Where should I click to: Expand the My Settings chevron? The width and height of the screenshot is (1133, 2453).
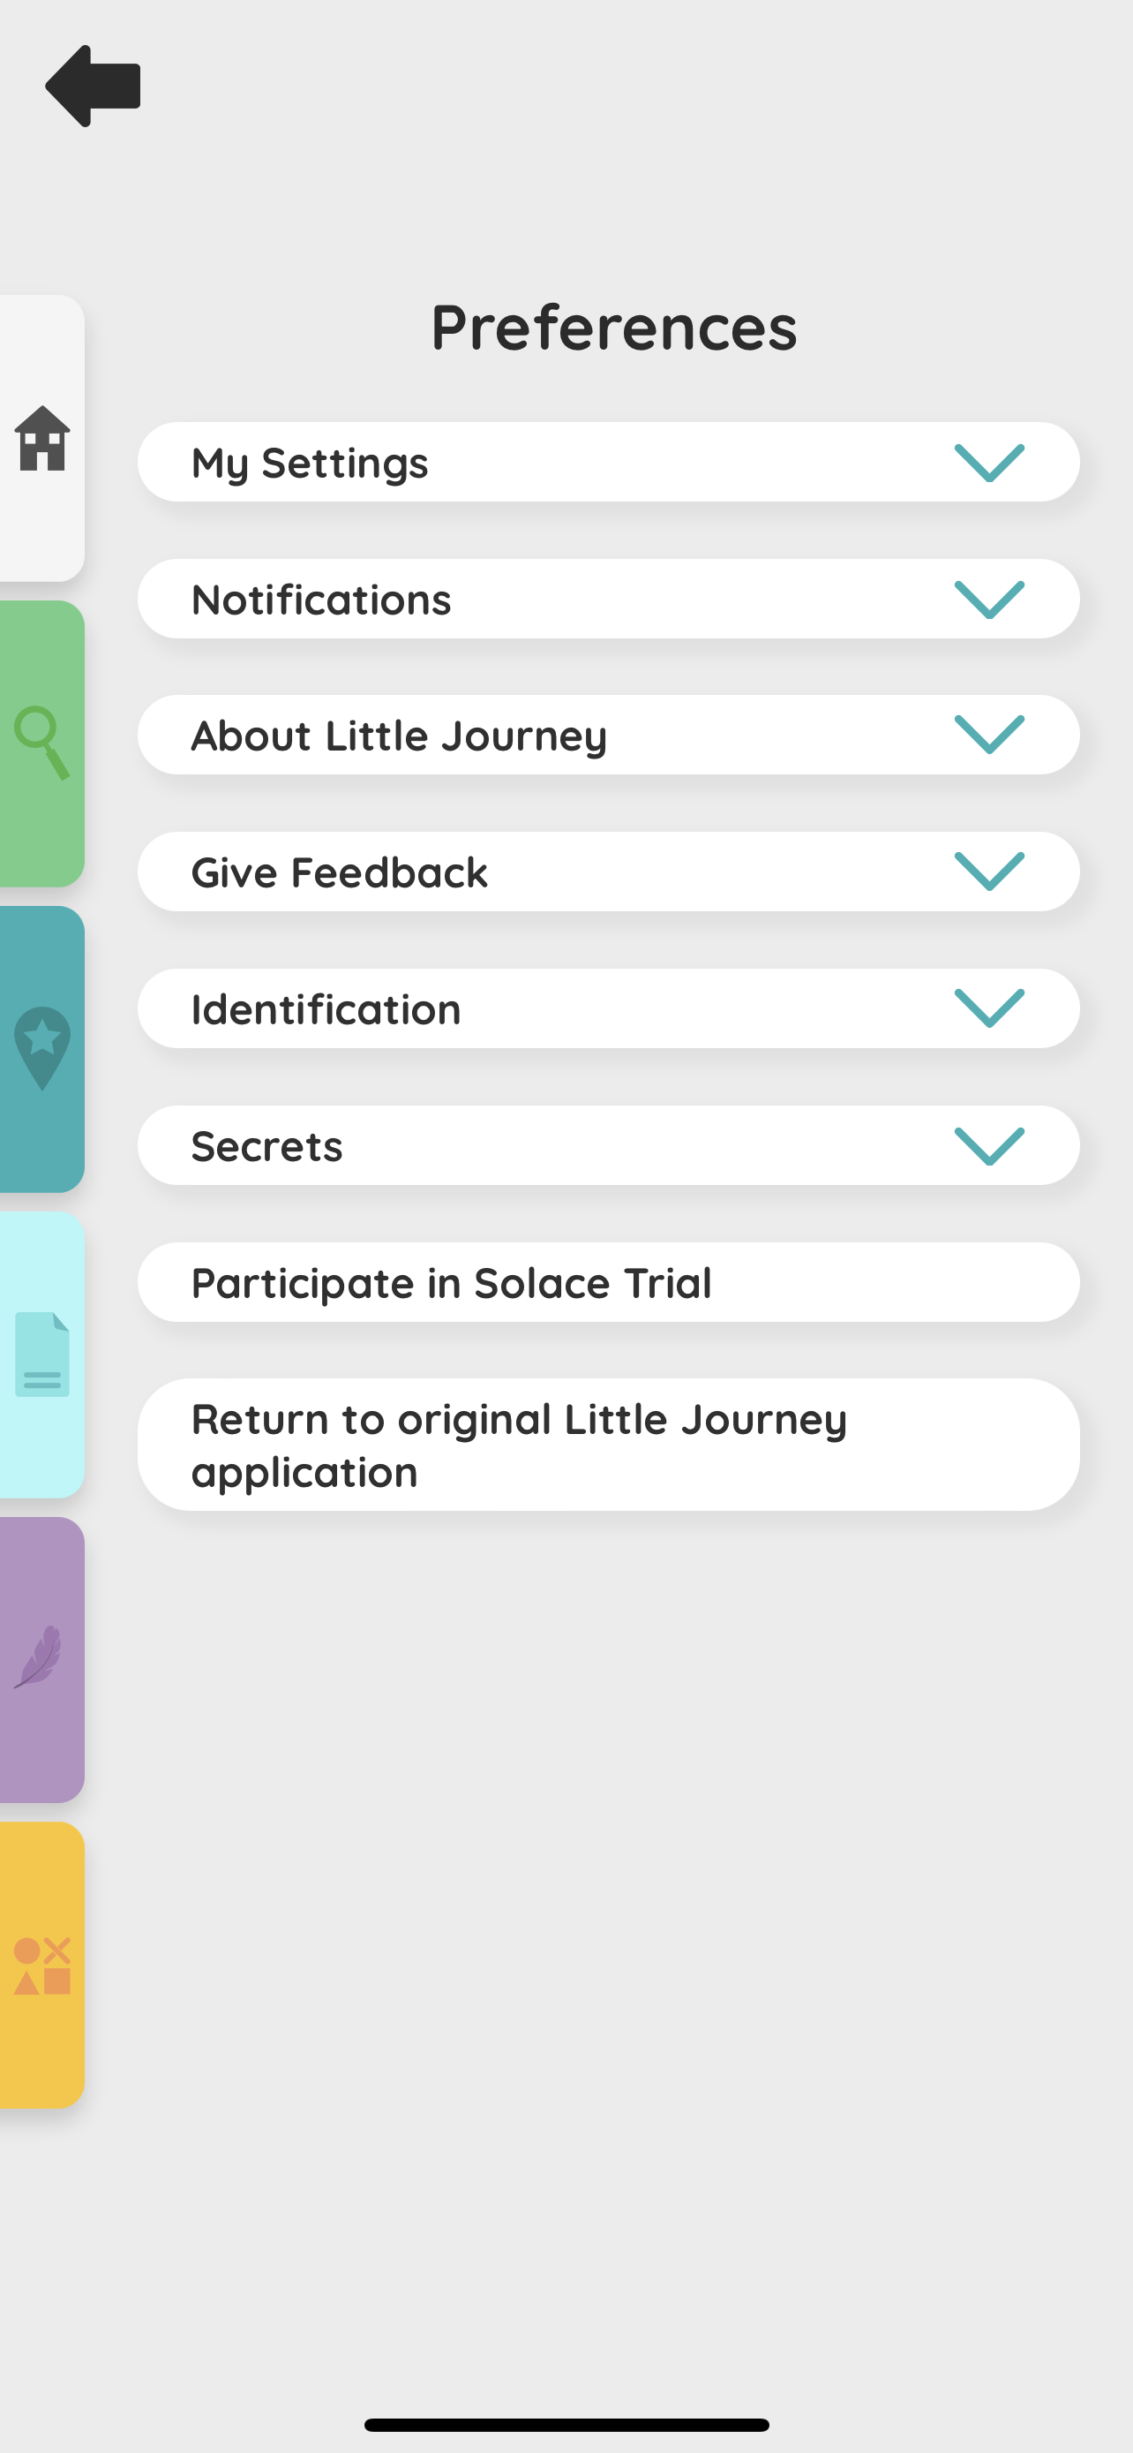[x=989, y=463]
